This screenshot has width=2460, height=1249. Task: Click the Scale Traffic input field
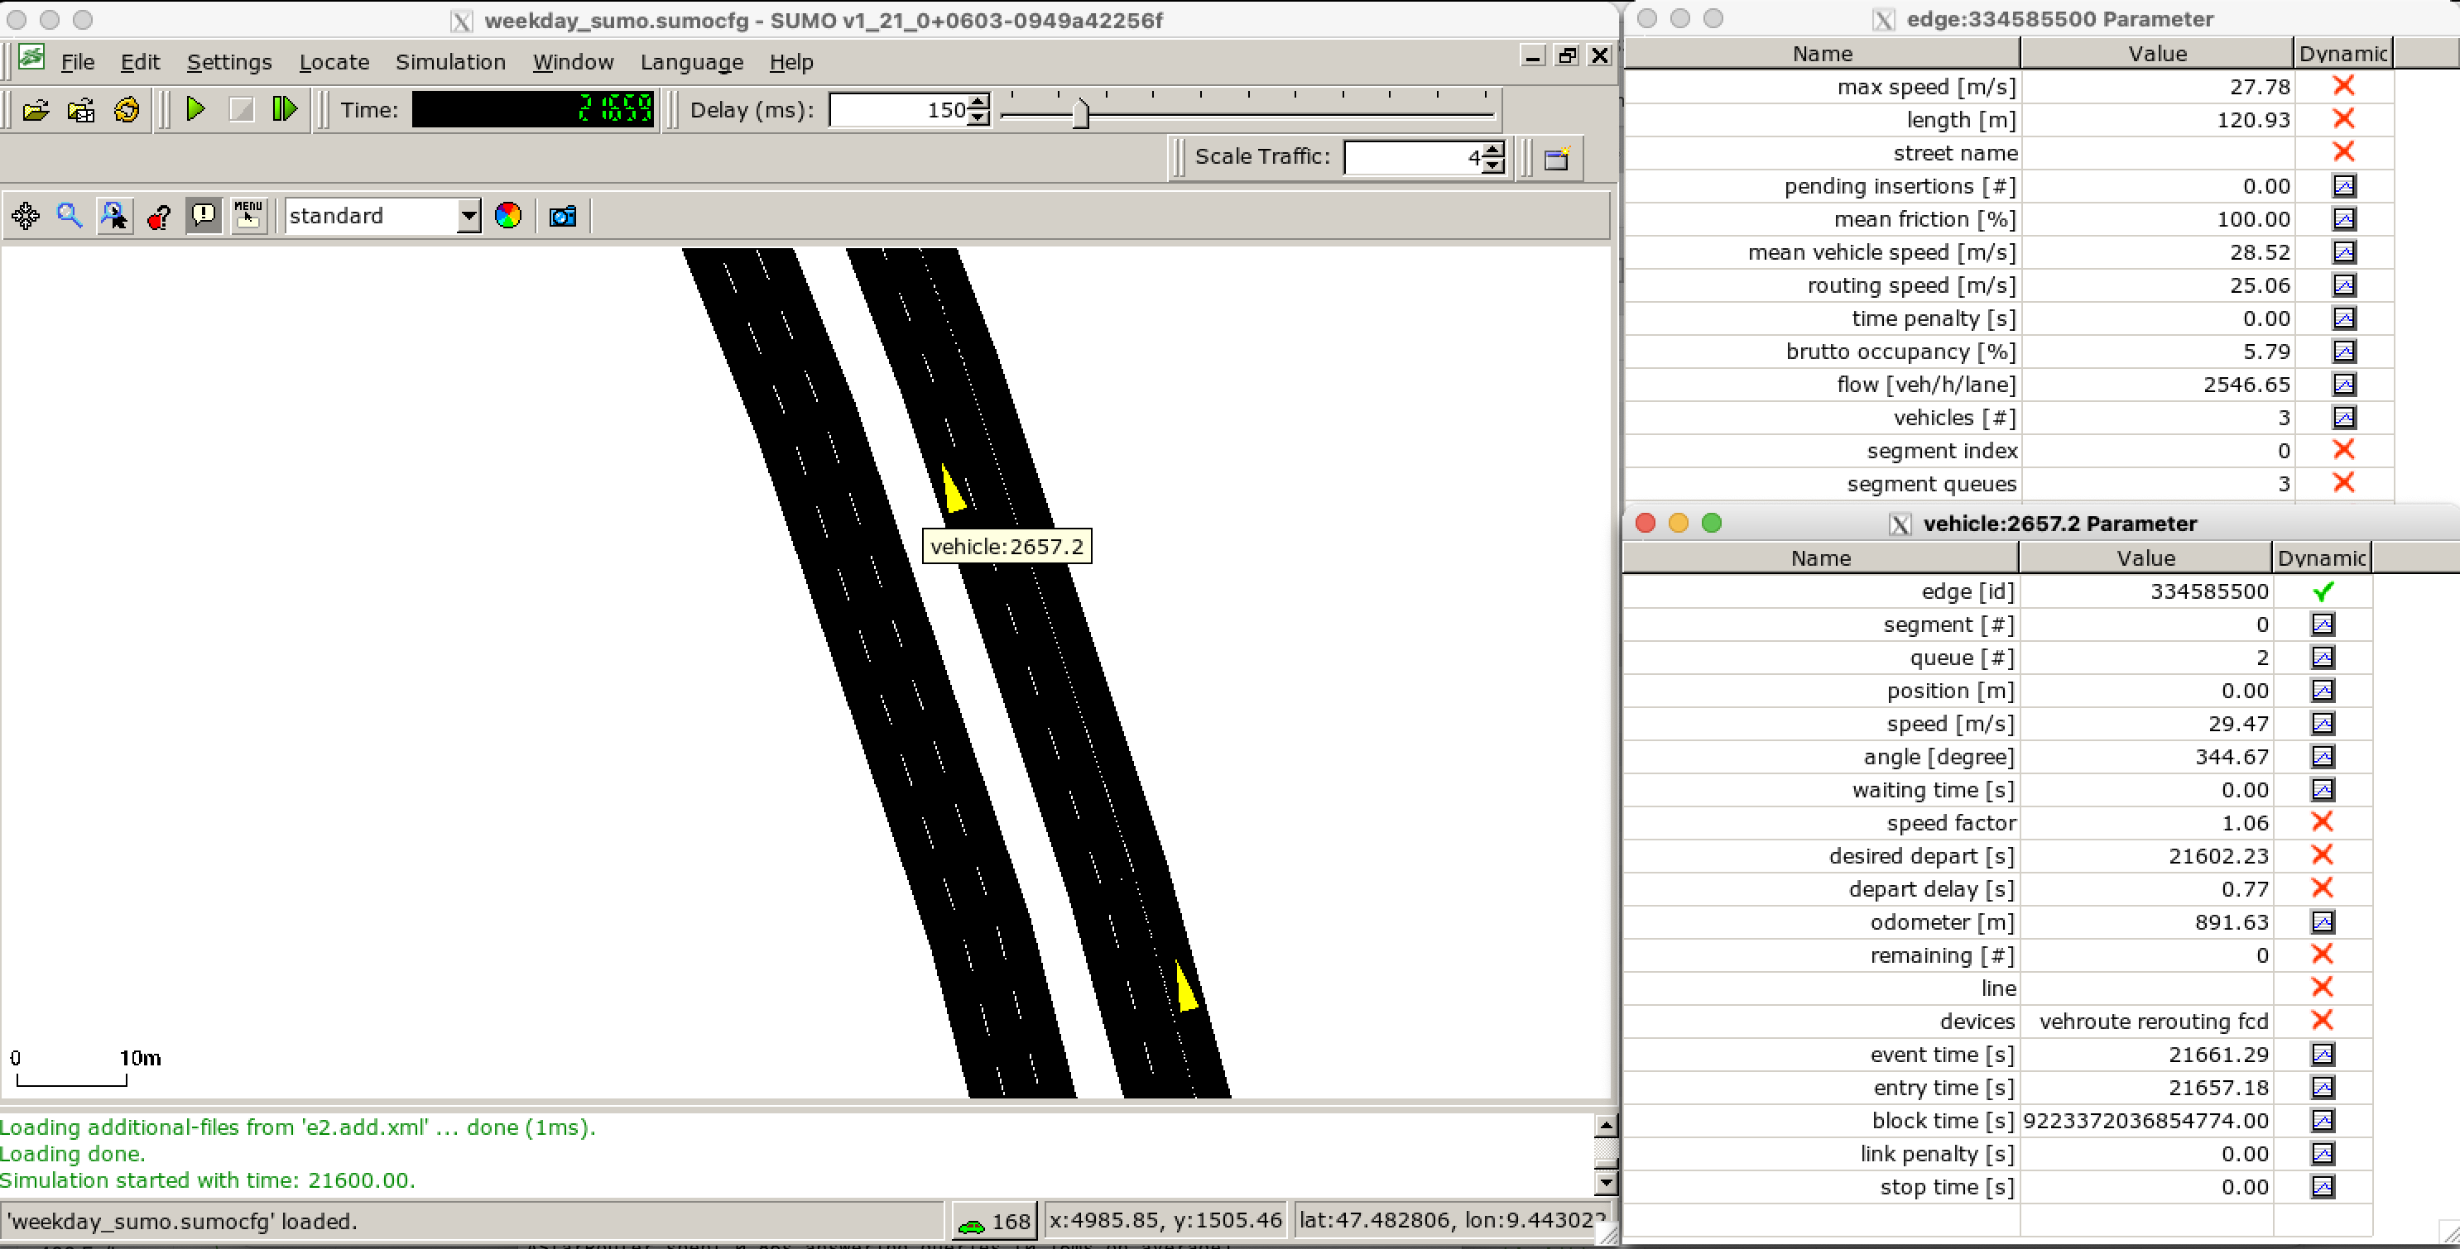click(1414, 157)
